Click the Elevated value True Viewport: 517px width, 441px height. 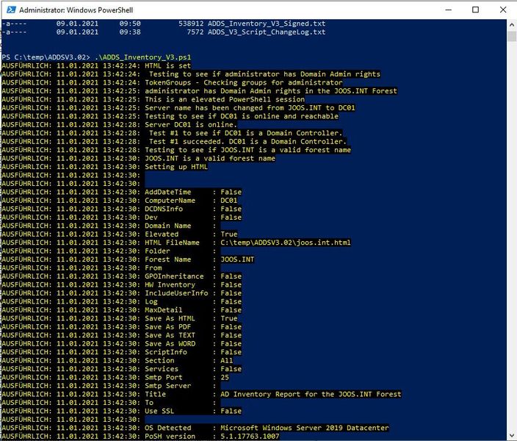coord(229,234)
